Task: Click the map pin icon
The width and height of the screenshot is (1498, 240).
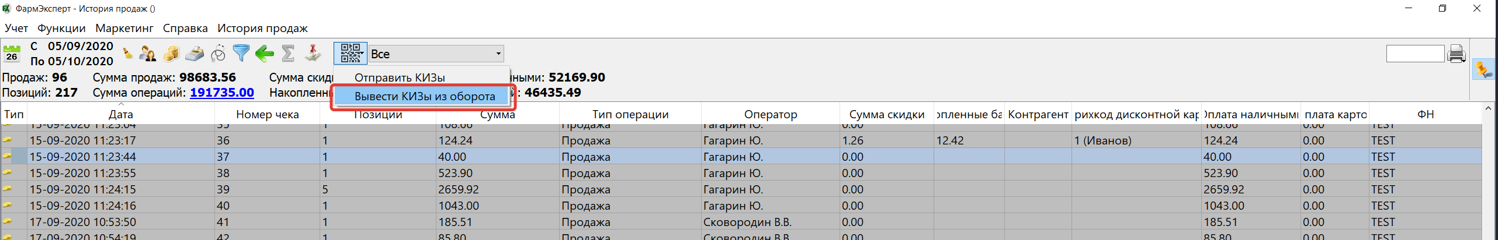Action: tap(313, 53)
